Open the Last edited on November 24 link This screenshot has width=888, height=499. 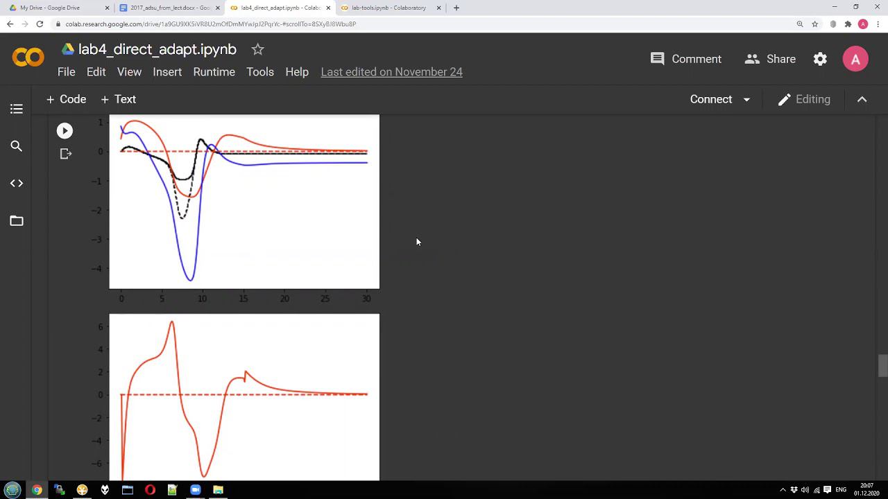pos(391,72)
